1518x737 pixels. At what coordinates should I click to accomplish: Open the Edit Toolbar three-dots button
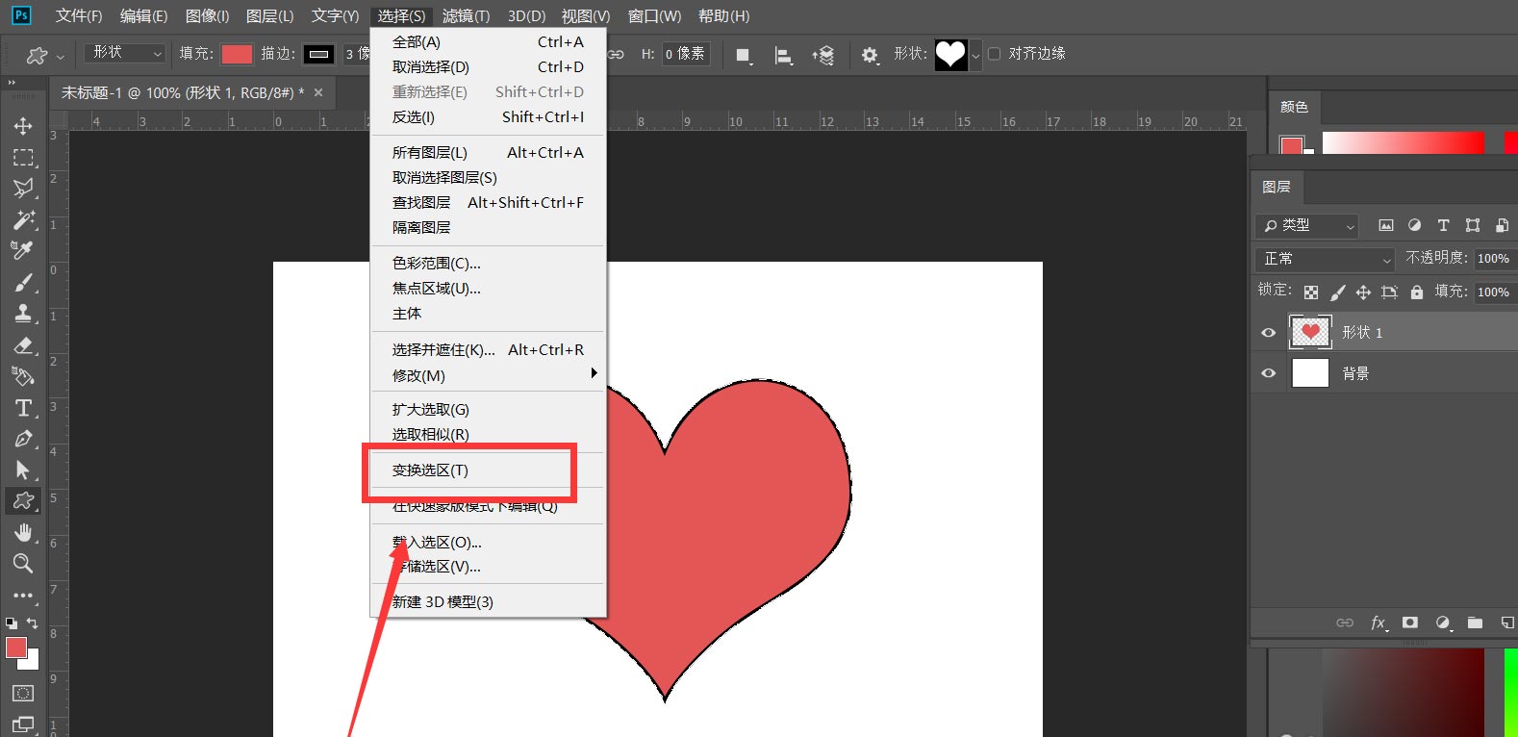point(23,595)
